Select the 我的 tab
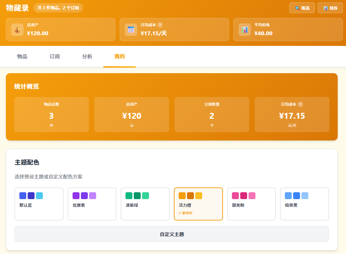 (x=120, y=57)
